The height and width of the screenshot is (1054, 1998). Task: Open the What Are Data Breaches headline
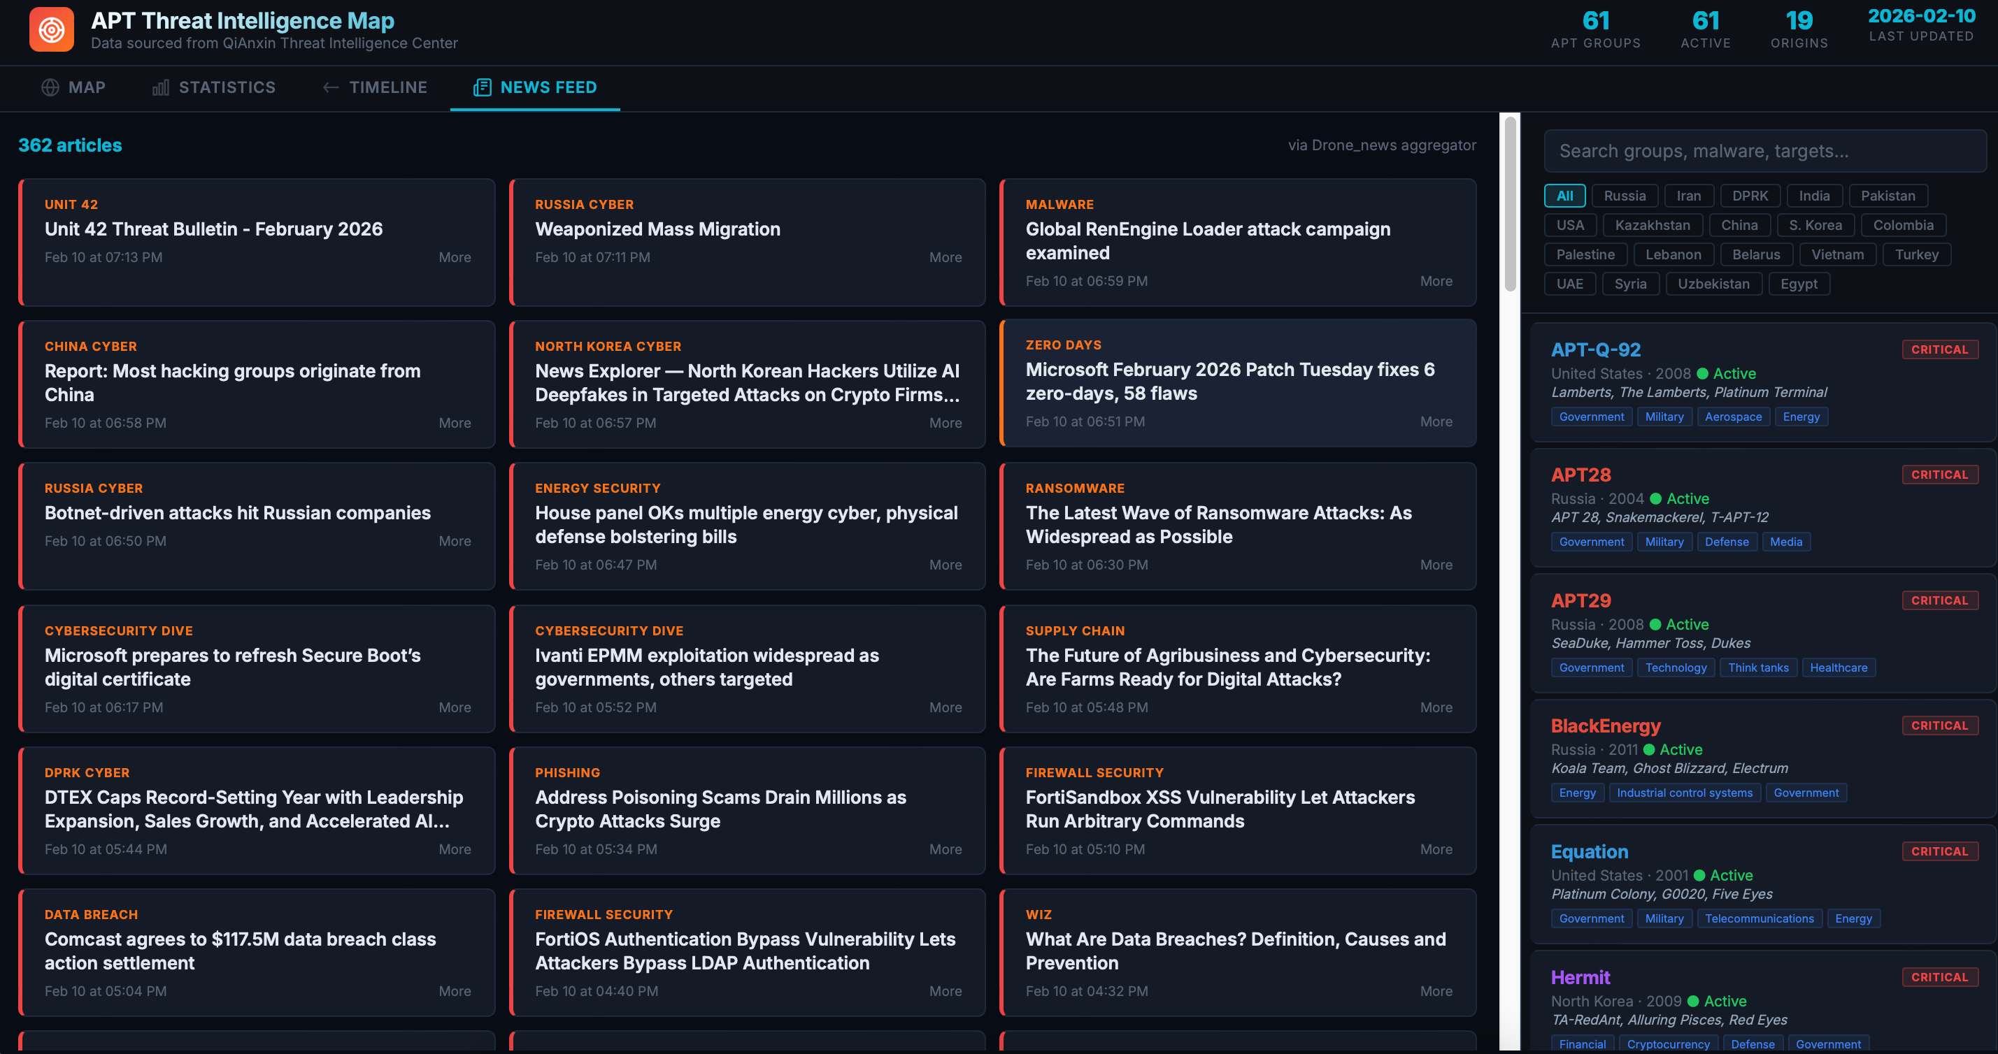click(1236, 951)
